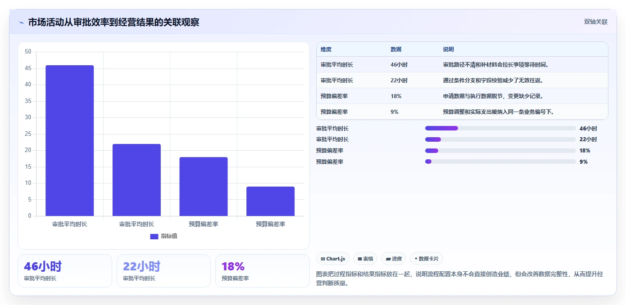The height and width of the screenshot is (305, 626).
Task: Click the progress bar labeled 22小时
Action: pos(500,139)
